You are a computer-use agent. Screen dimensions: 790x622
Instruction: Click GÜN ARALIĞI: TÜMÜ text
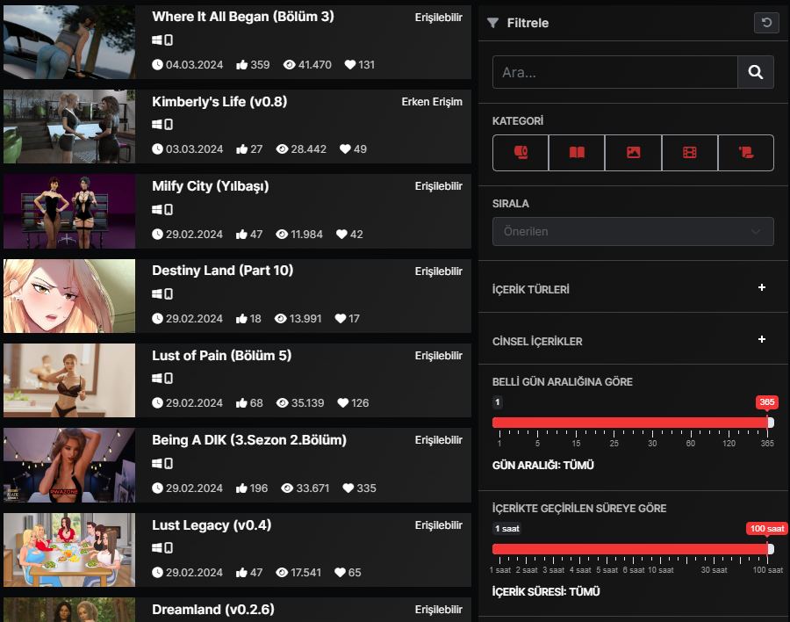[x=543, y=465]
